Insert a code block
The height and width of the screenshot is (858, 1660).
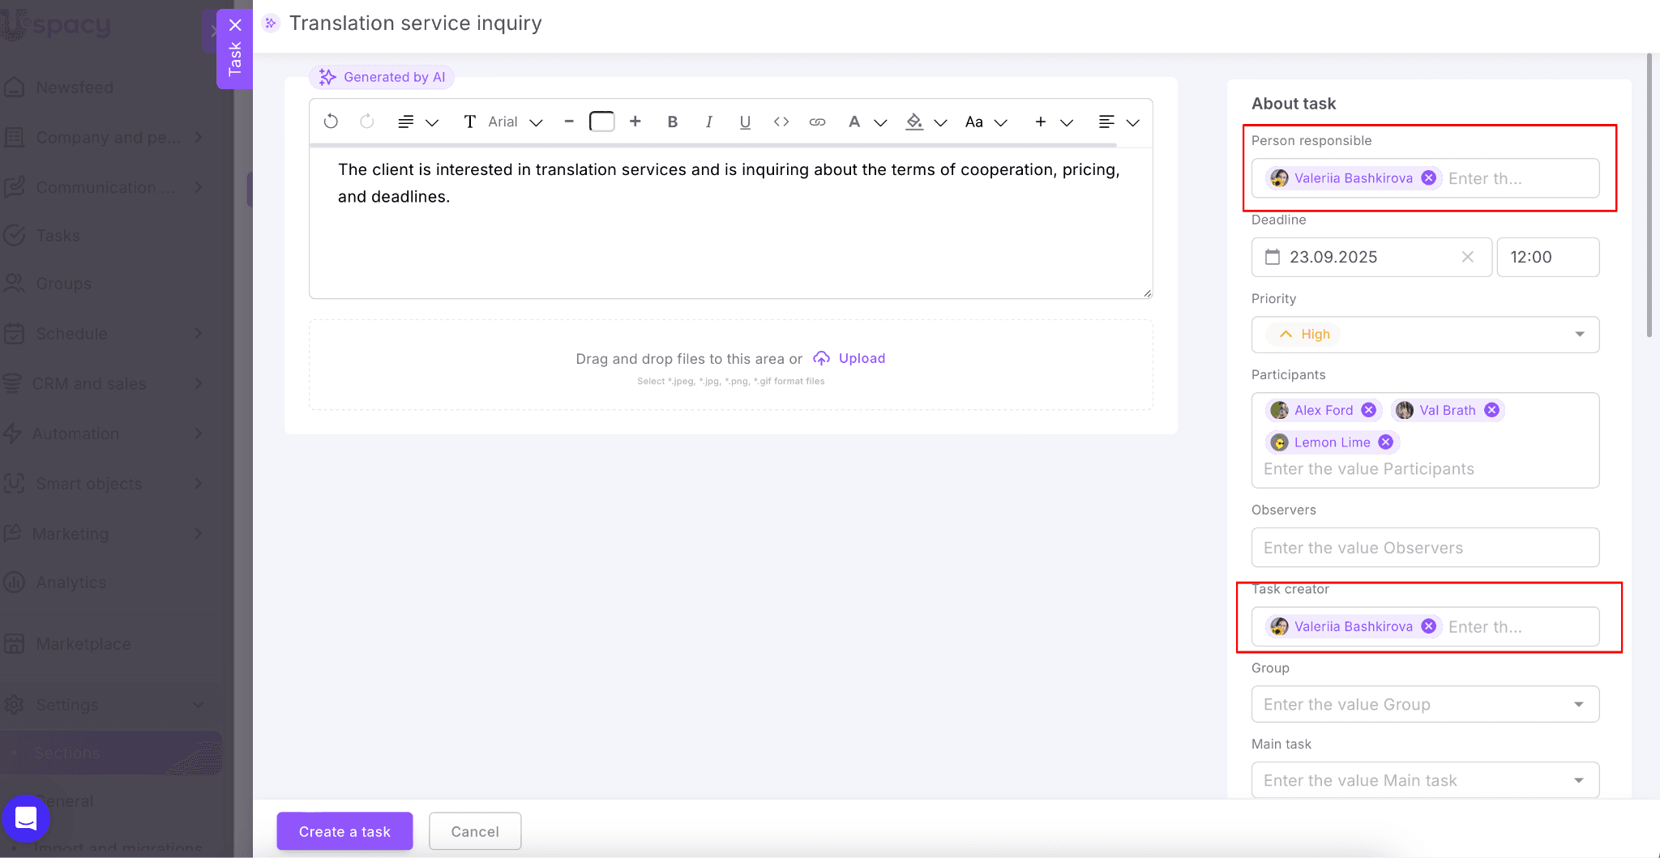click(781, 122)
